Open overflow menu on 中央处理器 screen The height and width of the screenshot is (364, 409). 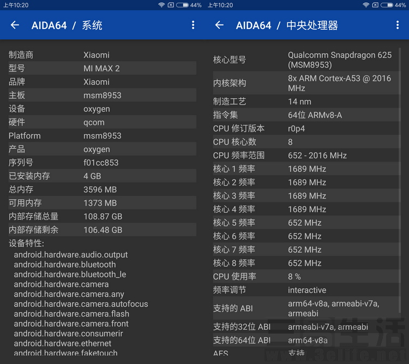398,25
